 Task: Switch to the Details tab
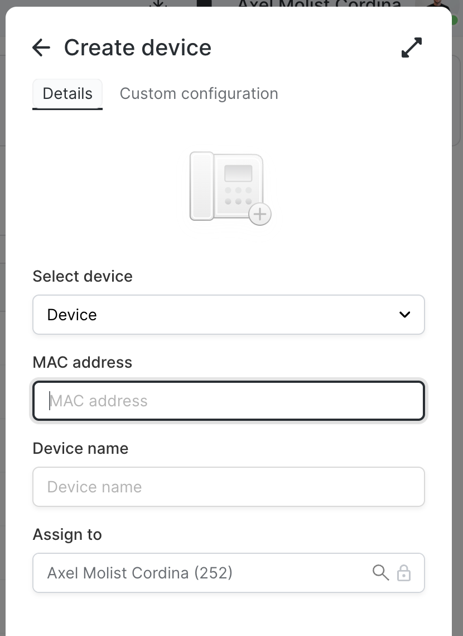pyautogui.click(x=67, y=94)
